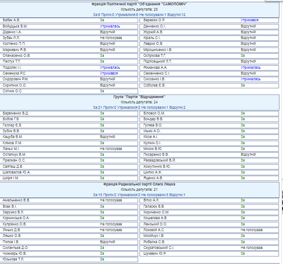Click the name Березюк О.Р.
Image resolution: width=283 pixels, height=264 pixels.
point(154,20)
